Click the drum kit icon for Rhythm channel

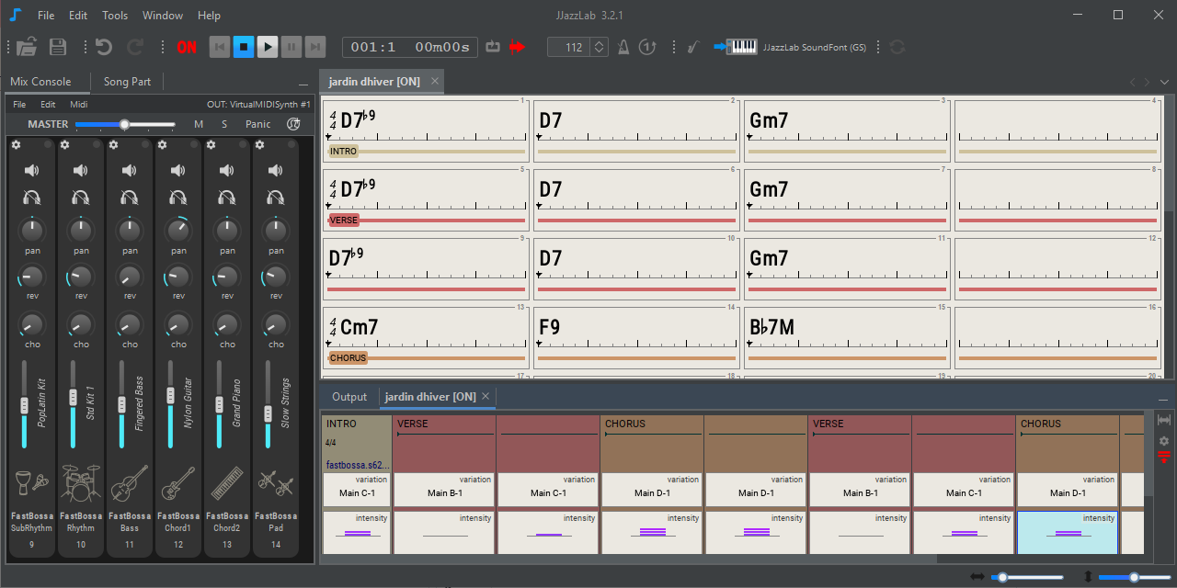tap(81, 483)
